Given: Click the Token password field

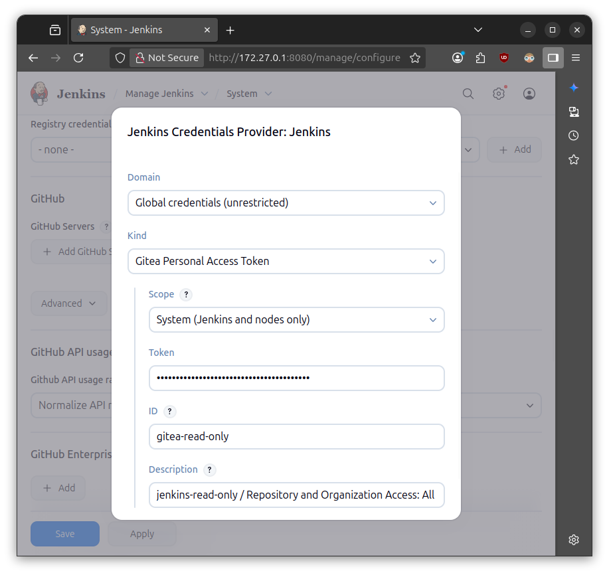Looking at the screenshot, I should [x=296, y=378].
